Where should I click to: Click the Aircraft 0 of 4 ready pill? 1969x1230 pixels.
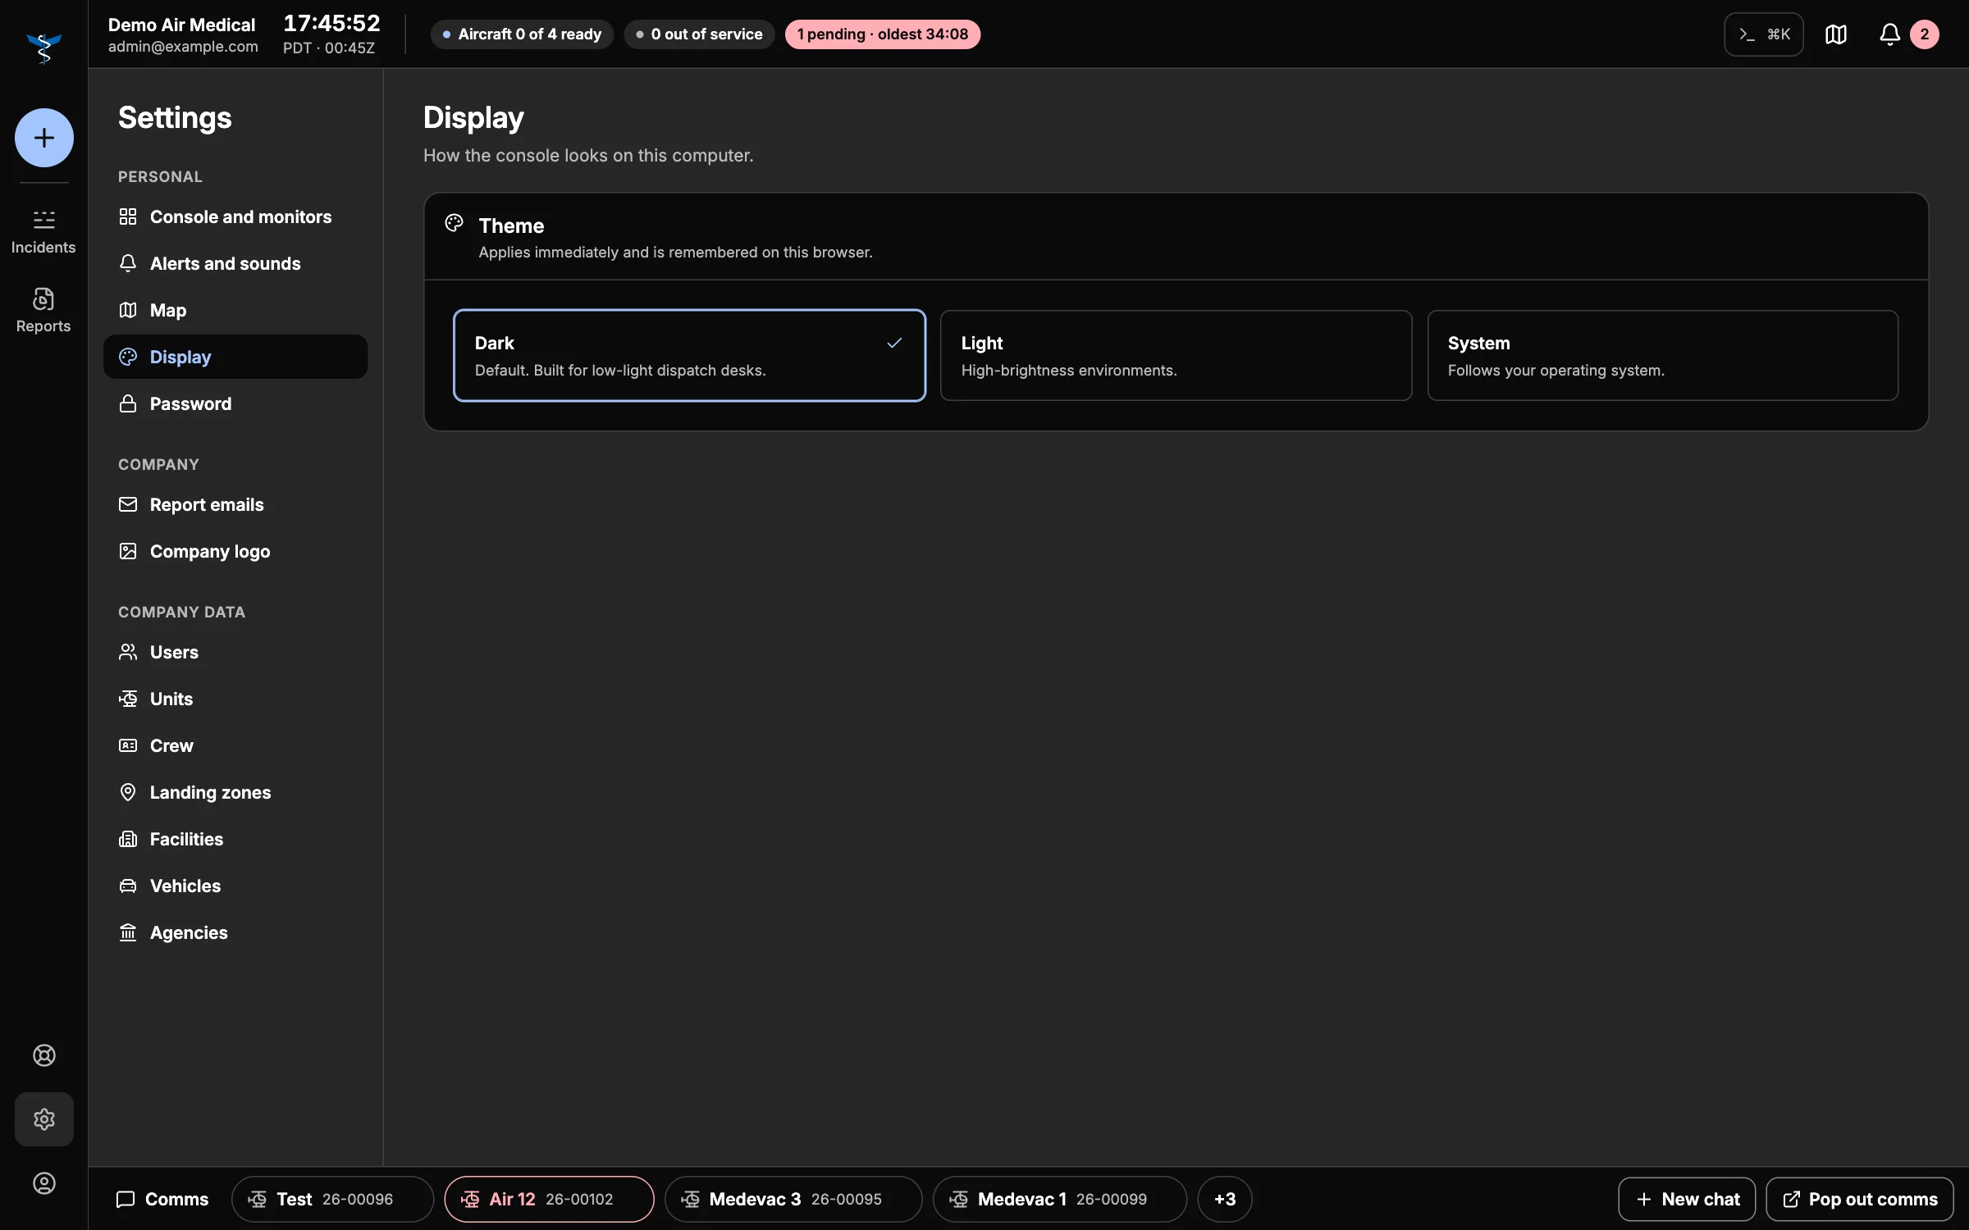click(x=522, y=34)
